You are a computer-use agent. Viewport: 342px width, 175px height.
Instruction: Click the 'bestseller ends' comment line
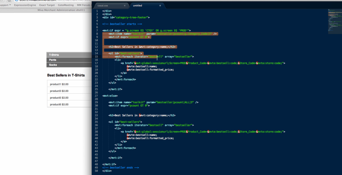120,167
